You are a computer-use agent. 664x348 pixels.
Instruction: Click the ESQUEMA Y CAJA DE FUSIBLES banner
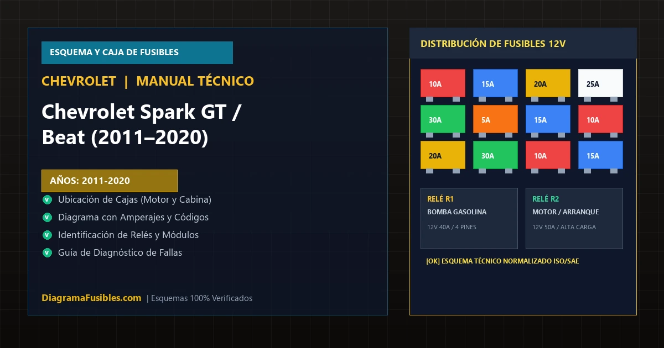(137, 52)
